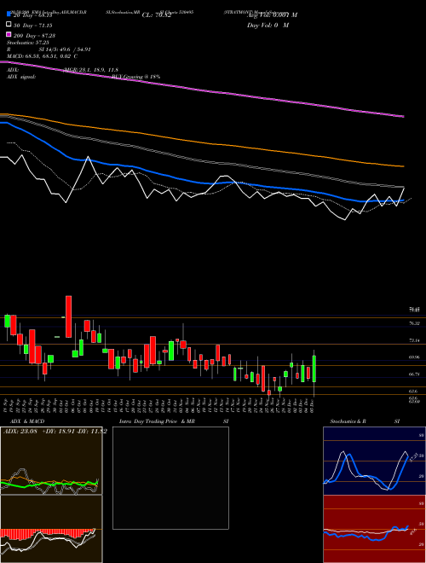Click the white 50 Day legend swatch

click(9, 25)
